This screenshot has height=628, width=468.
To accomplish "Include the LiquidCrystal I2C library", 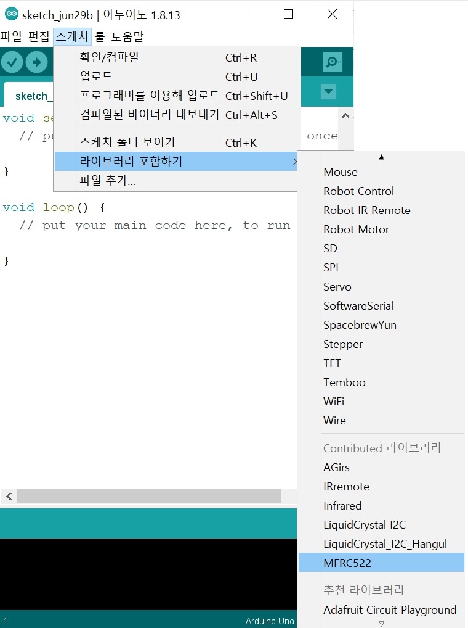I will 381,525.
